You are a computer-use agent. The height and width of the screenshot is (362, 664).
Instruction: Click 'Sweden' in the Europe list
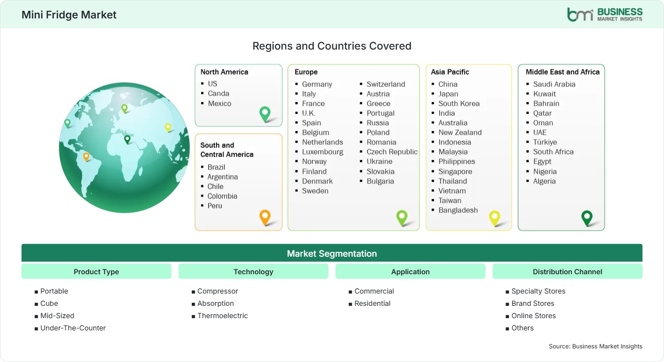pyautogui.click(x=315, y=191)
